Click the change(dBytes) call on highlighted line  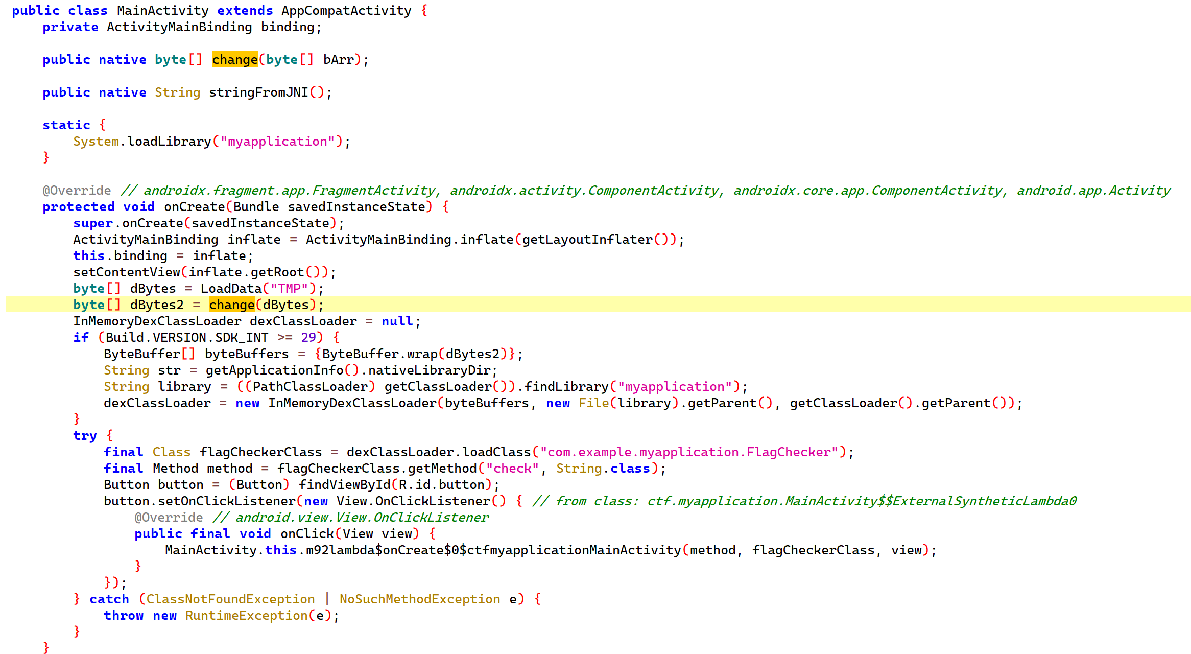pyautogui.click(x=231, y=305)
